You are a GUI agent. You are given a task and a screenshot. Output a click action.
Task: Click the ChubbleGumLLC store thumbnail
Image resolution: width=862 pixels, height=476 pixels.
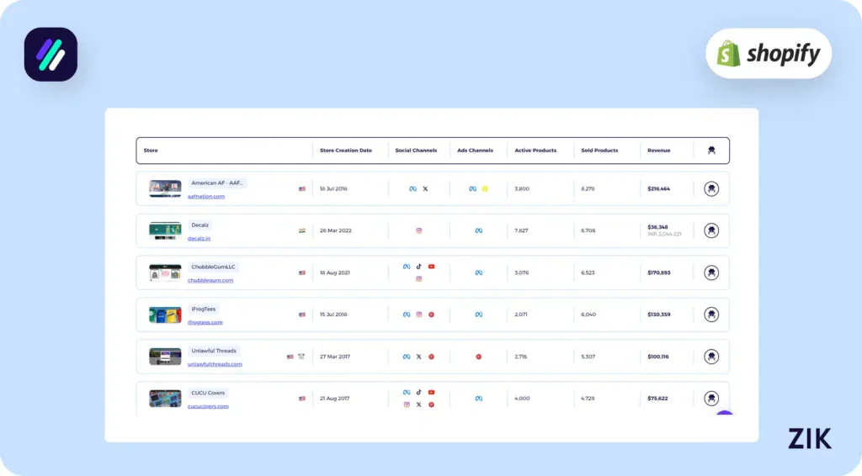point(165,272)
